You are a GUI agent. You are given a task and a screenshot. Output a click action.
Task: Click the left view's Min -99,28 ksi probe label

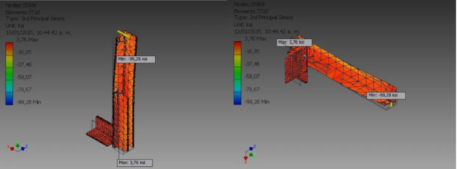tap(136, 59)
